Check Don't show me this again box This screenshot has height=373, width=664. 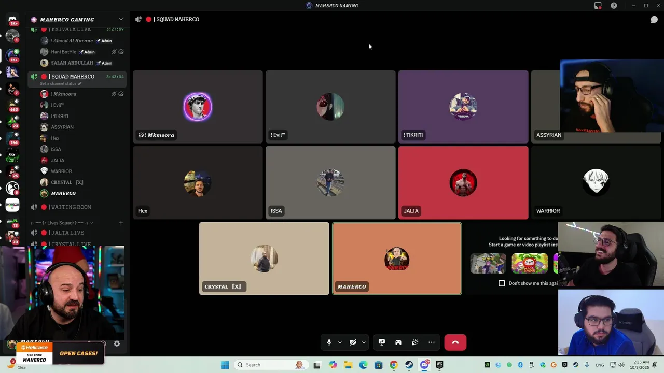tap(502, 283)
